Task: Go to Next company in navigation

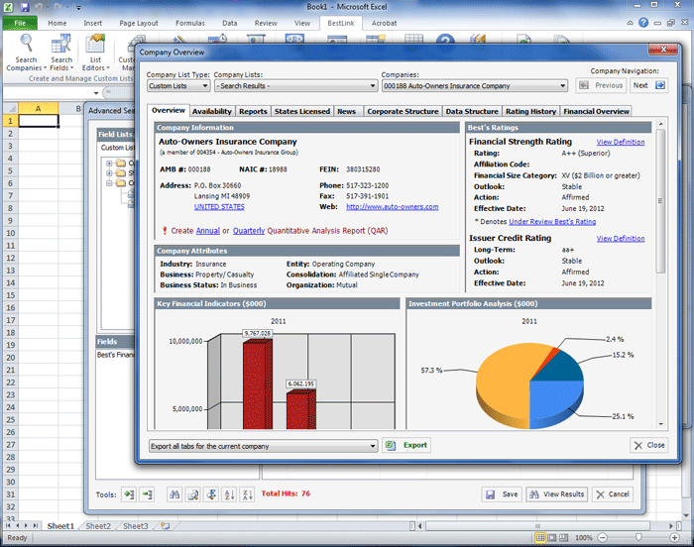Action: (x=648, y=85)
